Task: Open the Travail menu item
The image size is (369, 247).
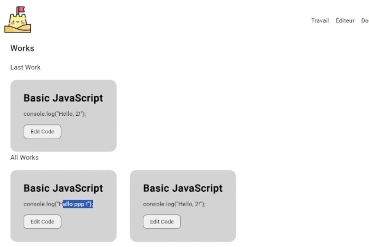Action: [x=320, y=21]
